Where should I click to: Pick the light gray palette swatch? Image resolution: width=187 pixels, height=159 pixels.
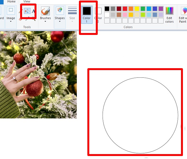(113, 15)
